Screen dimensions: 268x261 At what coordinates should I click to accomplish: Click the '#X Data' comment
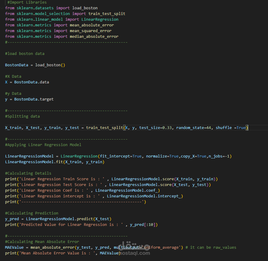coord(13,76)
